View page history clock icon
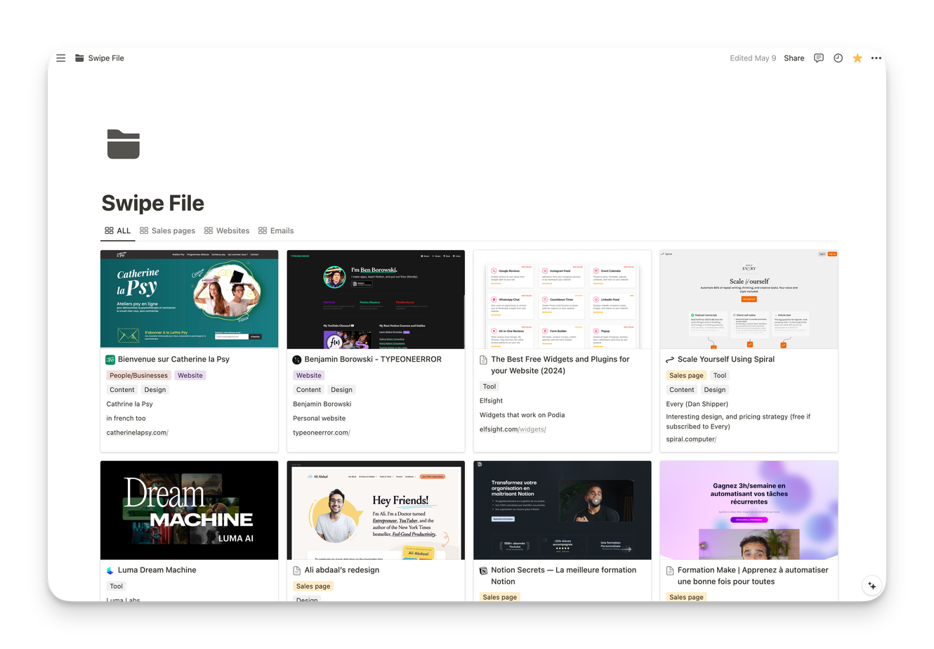934x649 pixels. pyautogui.click(x=838, y=58)
